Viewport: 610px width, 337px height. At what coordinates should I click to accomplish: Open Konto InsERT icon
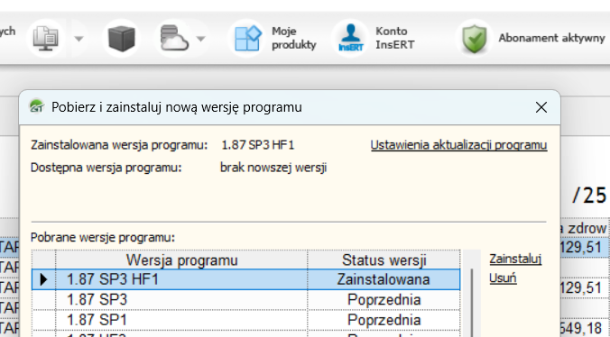click(351, 38)
